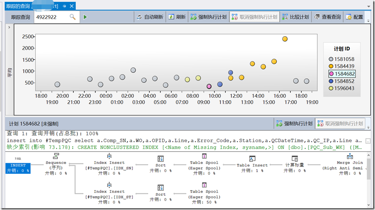Select the Merge Join operator icon

[x=350, y=156]
